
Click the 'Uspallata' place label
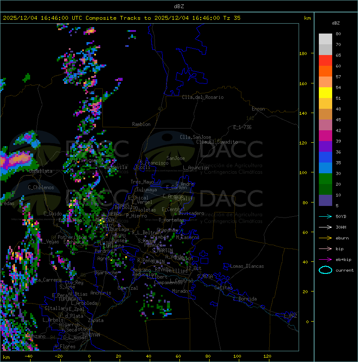[x=41, y=171]
